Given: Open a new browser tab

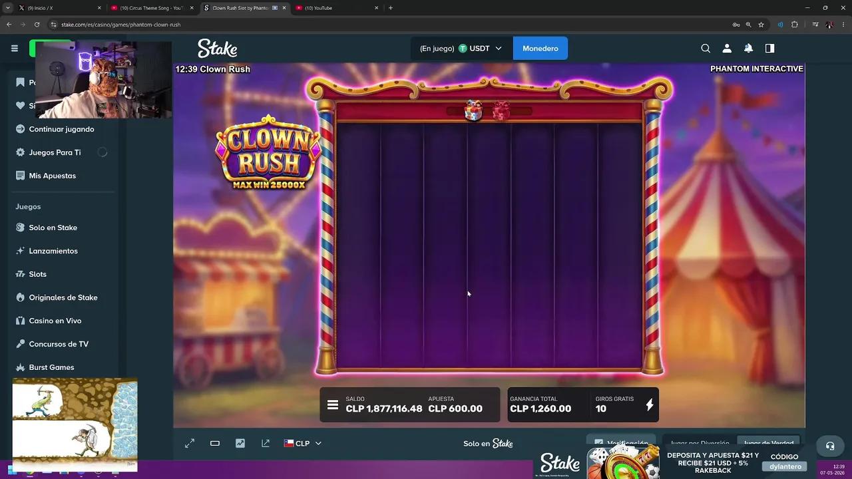Looking at the screenshot, I should [391, 8].
